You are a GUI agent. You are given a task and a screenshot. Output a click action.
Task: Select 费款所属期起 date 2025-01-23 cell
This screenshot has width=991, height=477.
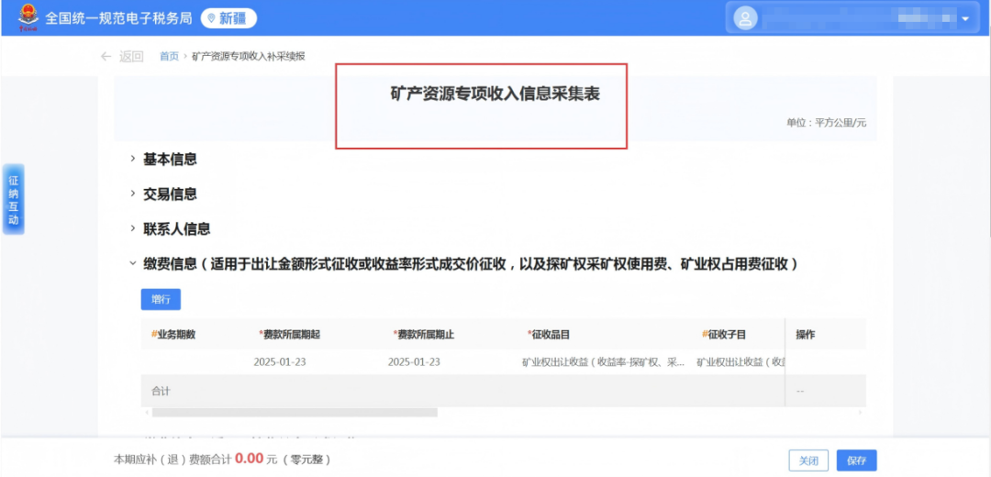[280, 362]
